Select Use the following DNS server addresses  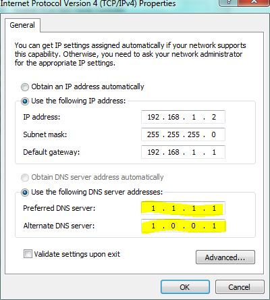[25, 193]
